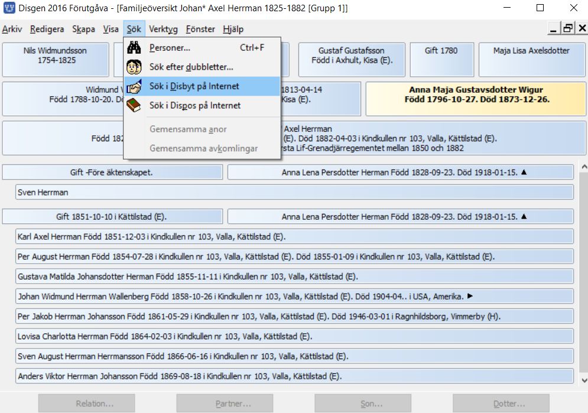The image size is (588, 413).
Task: Select child Lovisa Charlotta Herrman
Action: click(294, 336)
